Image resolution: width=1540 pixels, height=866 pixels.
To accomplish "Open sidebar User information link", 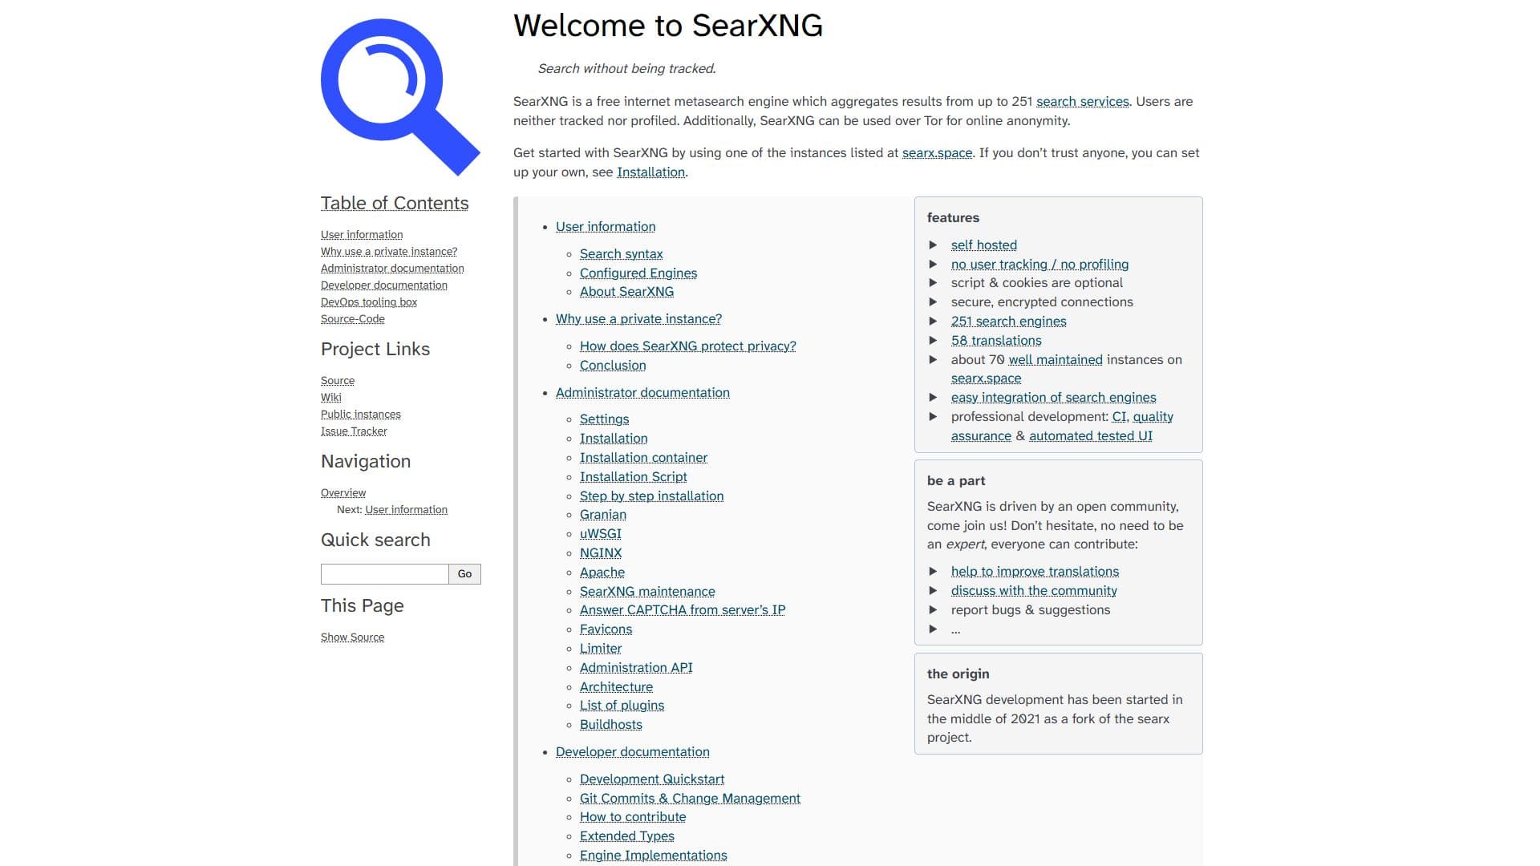I will tap(362, 235).
